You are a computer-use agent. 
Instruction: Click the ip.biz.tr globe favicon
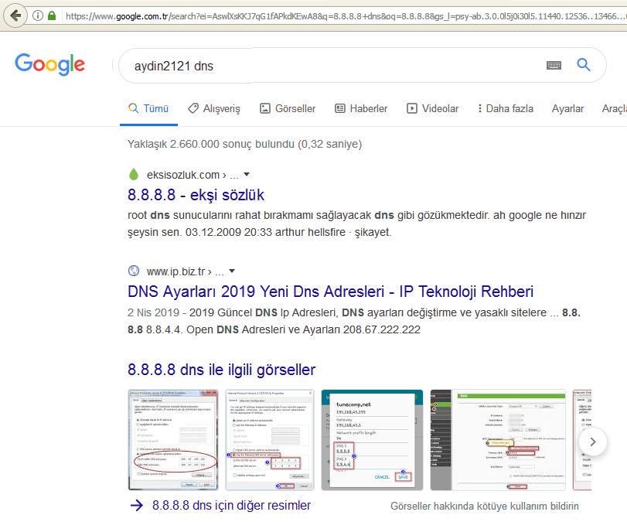[134, 271]
